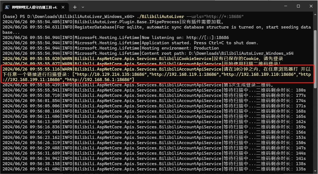Click the log line with 156s remaining
Screen dimensions: 318x174
click(x=154, y=133)
